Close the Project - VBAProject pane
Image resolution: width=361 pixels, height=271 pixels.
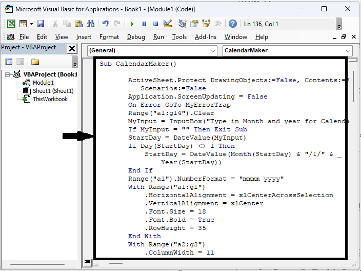tap(72, 48)
